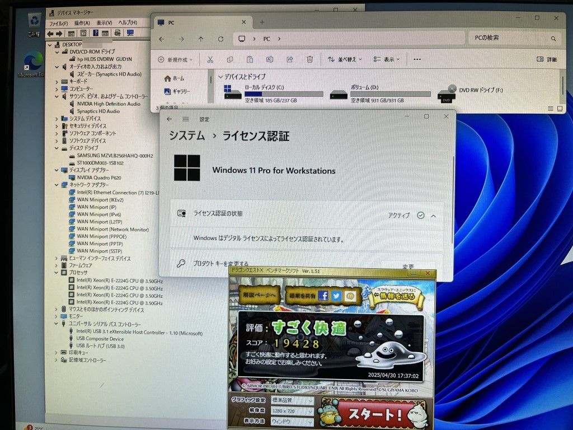This screenshot has width=573, height=430.
Task: Collapse the ネットワーク アダプター node
Action: point(57,185)
